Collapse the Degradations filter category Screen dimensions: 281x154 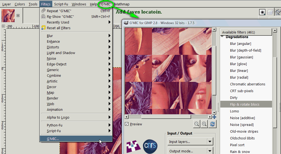point(222,37)
